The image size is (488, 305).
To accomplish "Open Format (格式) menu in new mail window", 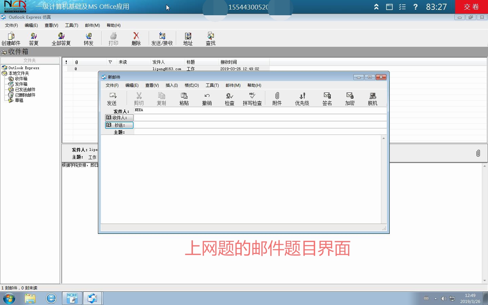I will [192, 85].
